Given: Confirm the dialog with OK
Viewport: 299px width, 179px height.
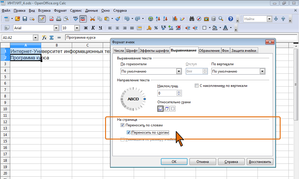Looking at the screenshot, I should pyautogui.click(x=174, y=162).
